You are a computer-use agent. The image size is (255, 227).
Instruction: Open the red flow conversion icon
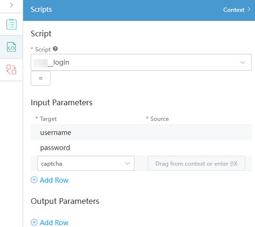tap(11, 69)
